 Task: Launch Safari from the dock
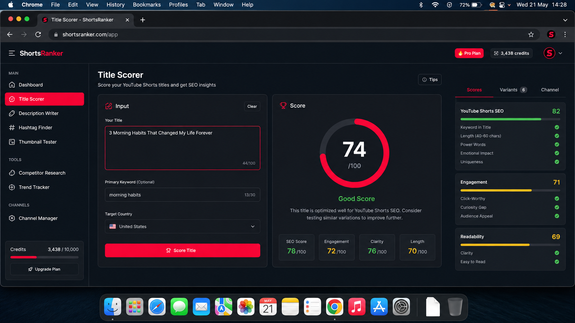point(157,307)
